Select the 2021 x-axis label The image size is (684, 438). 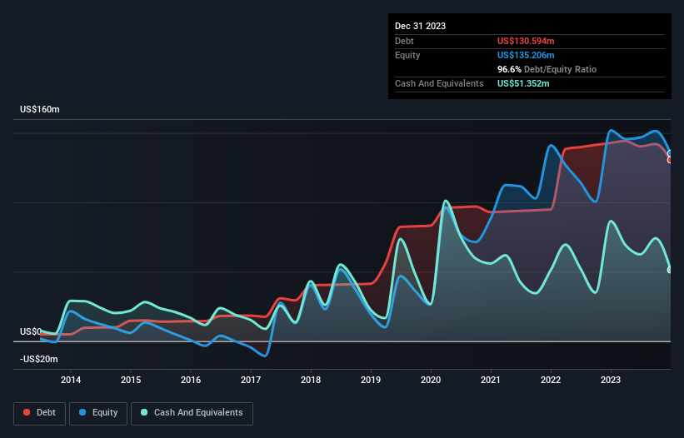[x=491, y=380]
